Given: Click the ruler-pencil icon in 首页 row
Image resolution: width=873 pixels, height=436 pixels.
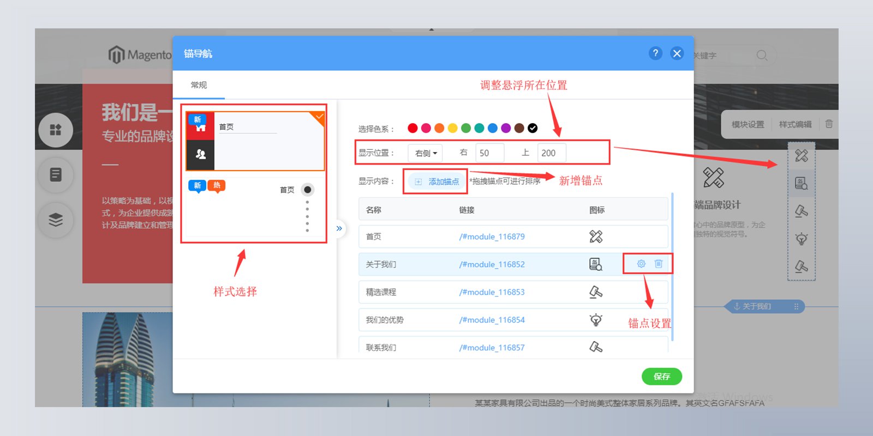Looking at the screenshot, I should pos(596,237).
